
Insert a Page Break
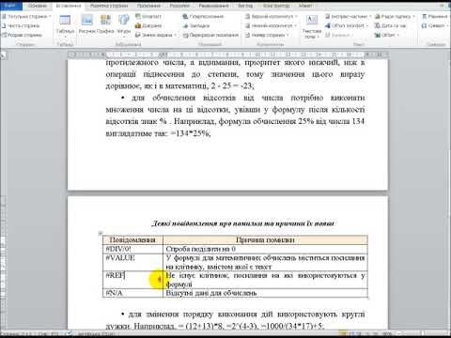[x=22, y=35]
